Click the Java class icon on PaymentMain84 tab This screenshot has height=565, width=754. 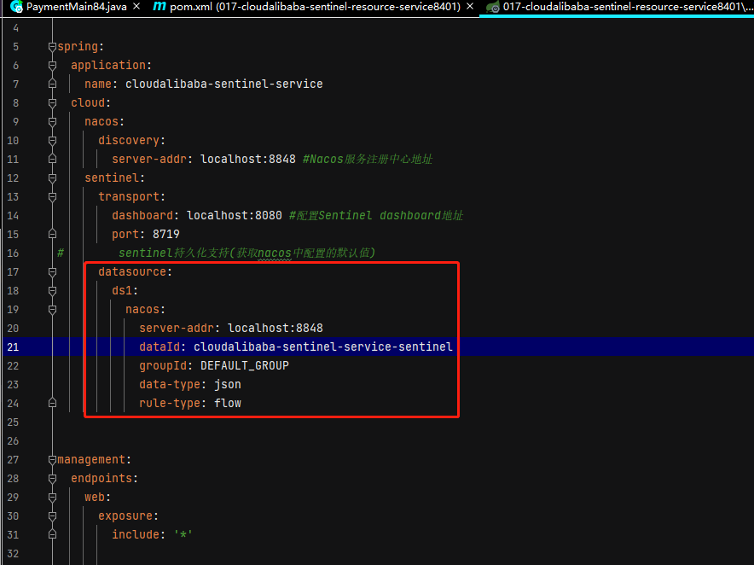(16, 7)
